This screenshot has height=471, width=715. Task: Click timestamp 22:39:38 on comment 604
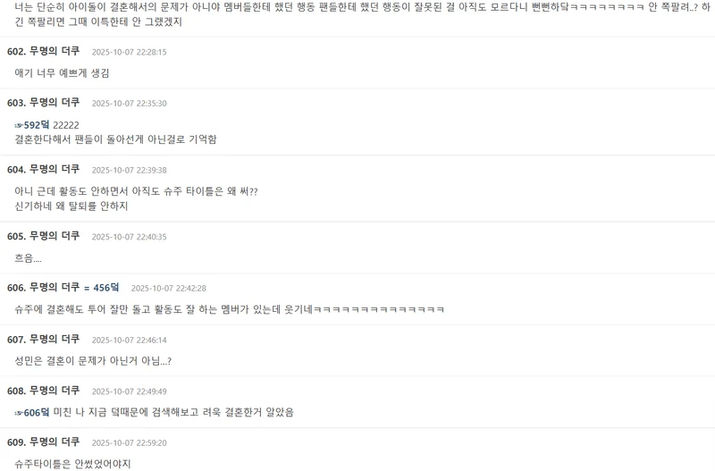[x=129, y=170]
